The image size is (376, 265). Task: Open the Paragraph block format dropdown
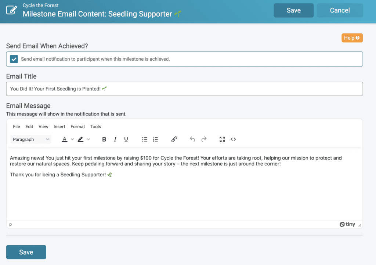(x=31, y=139)
